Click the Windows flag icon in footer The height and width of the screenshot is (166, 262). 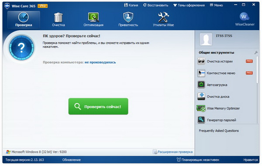pyautogui.click(x=8, y=152)
